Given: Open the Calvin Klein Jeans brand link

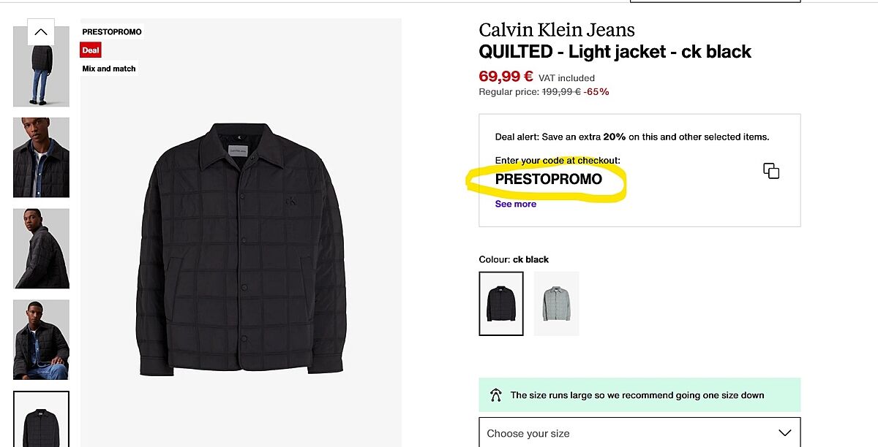Looking at the screenshot, I should coord(556,30).
